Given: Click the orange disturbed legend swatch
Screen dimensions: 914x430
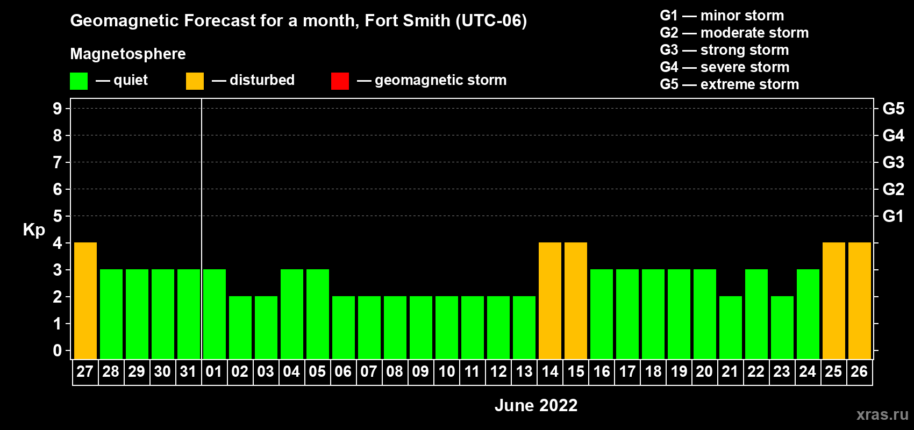Looking at the screenshot, I should click(x=195, y=81).
